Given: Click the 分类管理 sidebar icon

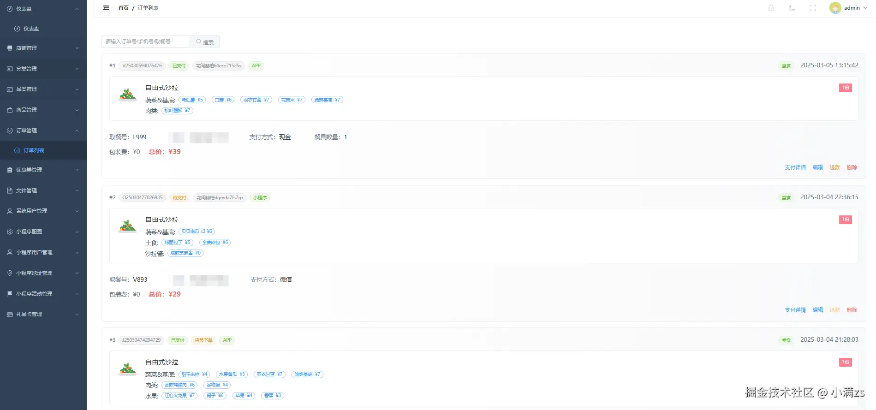Looking at the screenshot, I should tap(10, 69).
